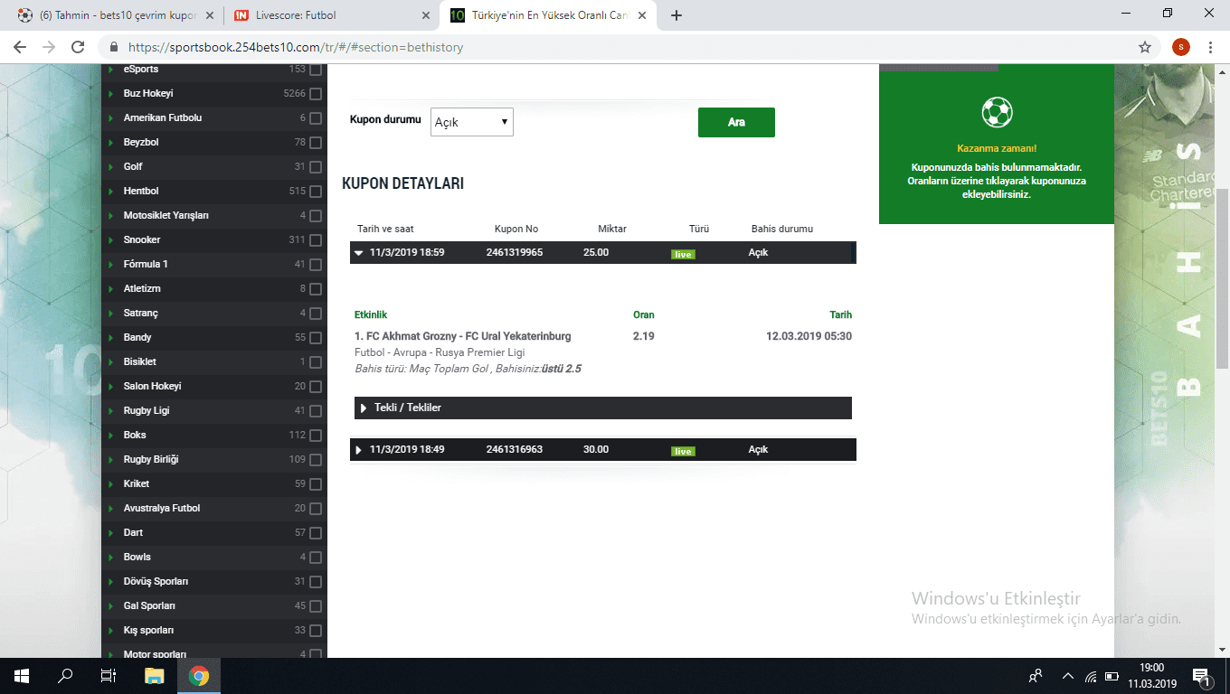Open a new browser tab
Screen dimensions: 1230x694
(676, 15)
